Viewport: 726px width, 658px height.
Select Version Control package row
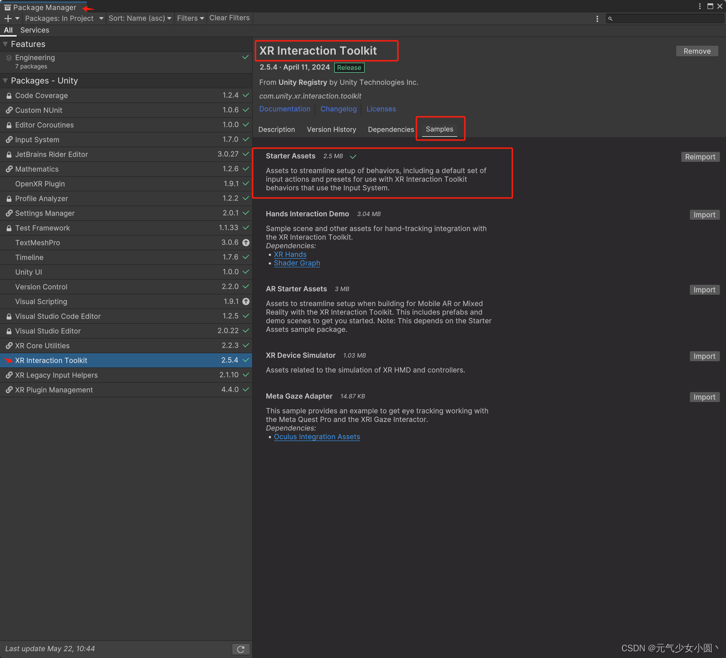[126, 287]
